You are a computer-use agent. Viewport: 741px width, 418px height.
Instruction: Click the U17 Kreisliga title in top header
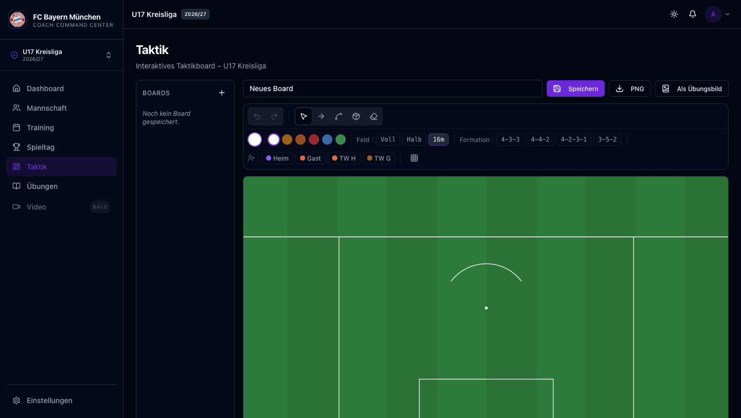(x=154, y=14)
